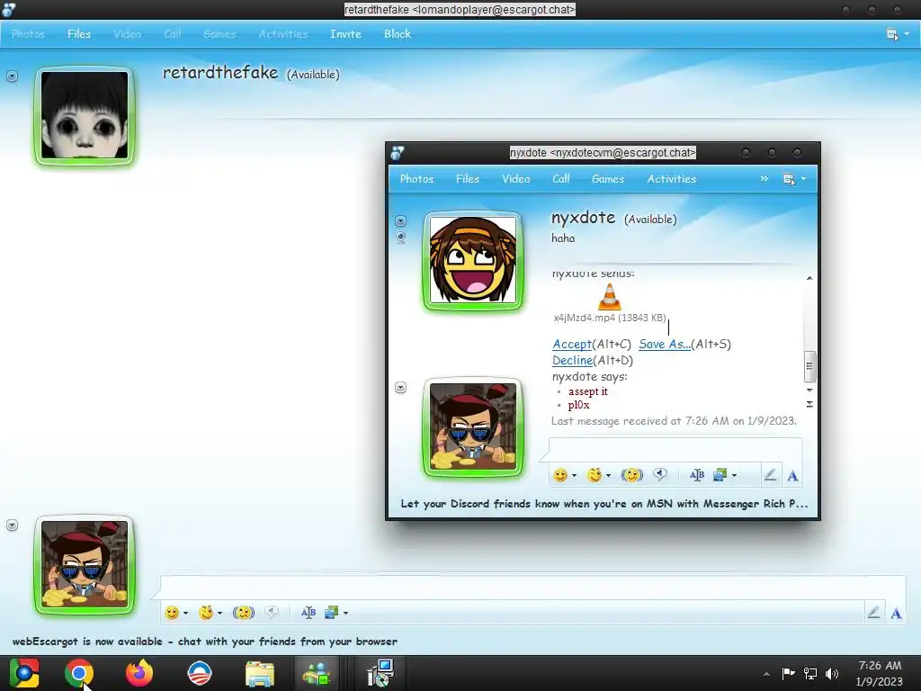Click retardthefake display picture
The width and height of the screenshot is (921, 691).
[x=85, y=115]
